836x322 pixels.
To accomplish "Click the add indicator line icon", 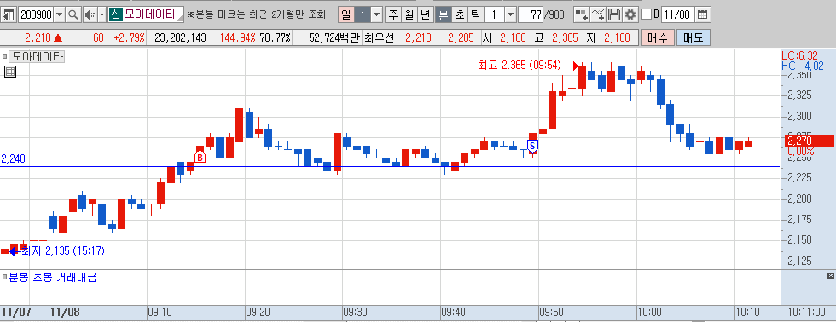I will [x=598, y=14].
